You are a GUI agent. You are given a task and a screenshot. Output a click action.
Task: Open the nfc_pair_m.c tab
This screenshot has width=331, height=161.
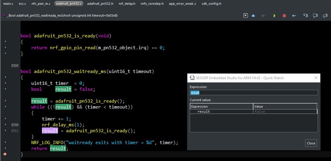click(x=41, y=4)
